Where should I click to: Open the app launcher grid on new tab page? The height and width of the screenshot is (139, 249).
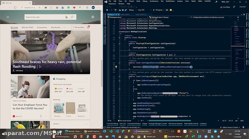click(8, 17)
